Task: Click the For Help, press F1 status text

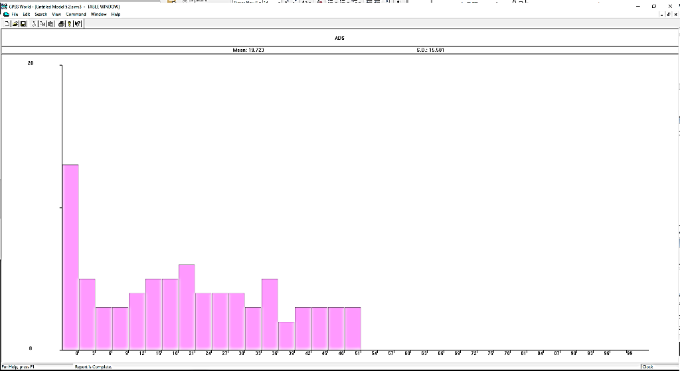Action: [x=18, y=367]
